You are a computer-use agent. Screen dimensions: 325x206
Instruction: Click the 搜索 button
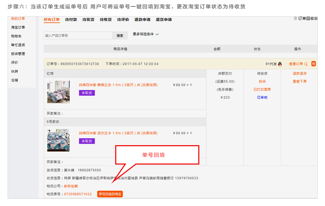coord(120,36)
